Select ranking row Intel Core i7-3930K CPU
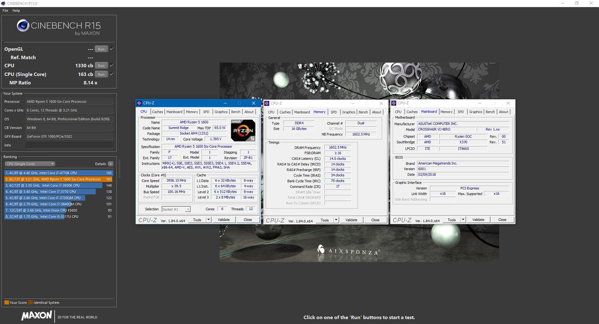The width and height of the screenshot is (599, 324). pyautogui.click(x=58, y=185)
